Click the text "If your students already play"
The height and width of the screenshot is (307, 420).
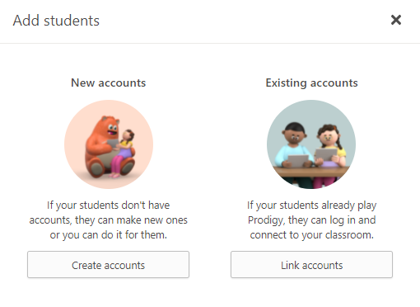311,205
